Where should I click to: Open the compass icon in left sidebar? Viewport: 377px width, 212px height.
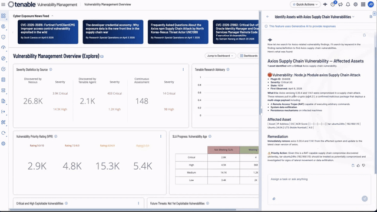[x=4, y=58]
